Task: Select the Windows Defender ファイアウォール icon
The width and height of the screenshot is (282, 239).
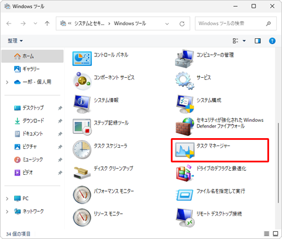Action: [184, 126]
